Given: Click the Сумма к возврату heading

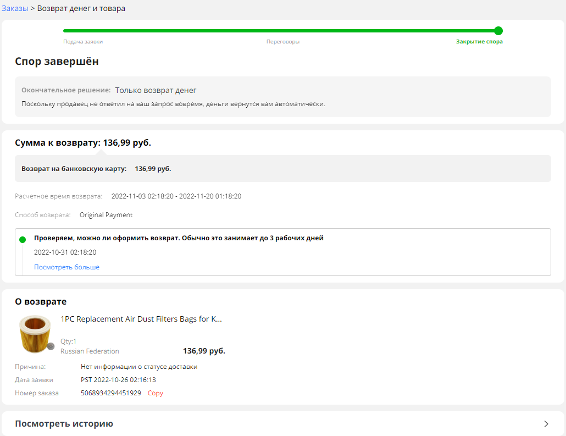Looking at the screenshot, I should click(x=83, y=143).
